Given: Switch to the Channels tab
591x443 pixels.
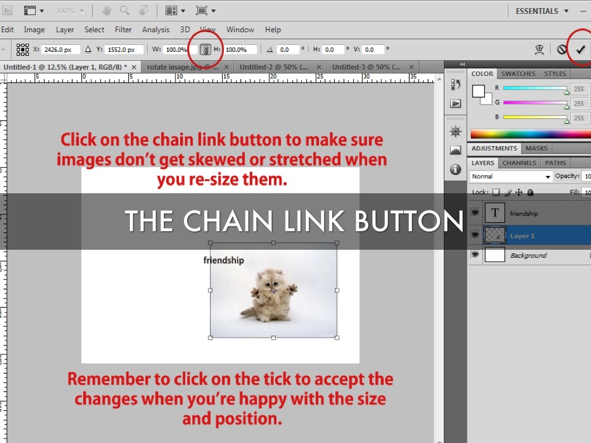Looking at the screenshot, I should (x=519, y=163).
